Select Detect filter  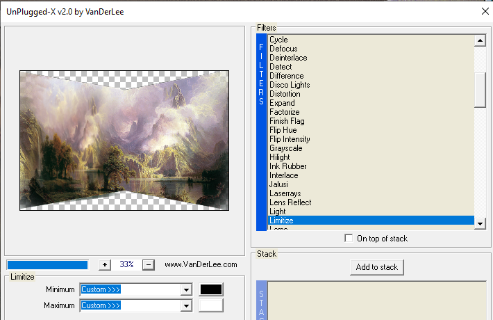[371, 67]
